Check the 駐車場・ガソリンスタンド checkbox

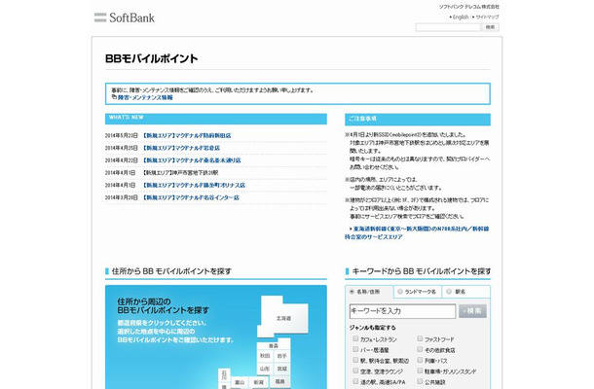click(420, 371)
